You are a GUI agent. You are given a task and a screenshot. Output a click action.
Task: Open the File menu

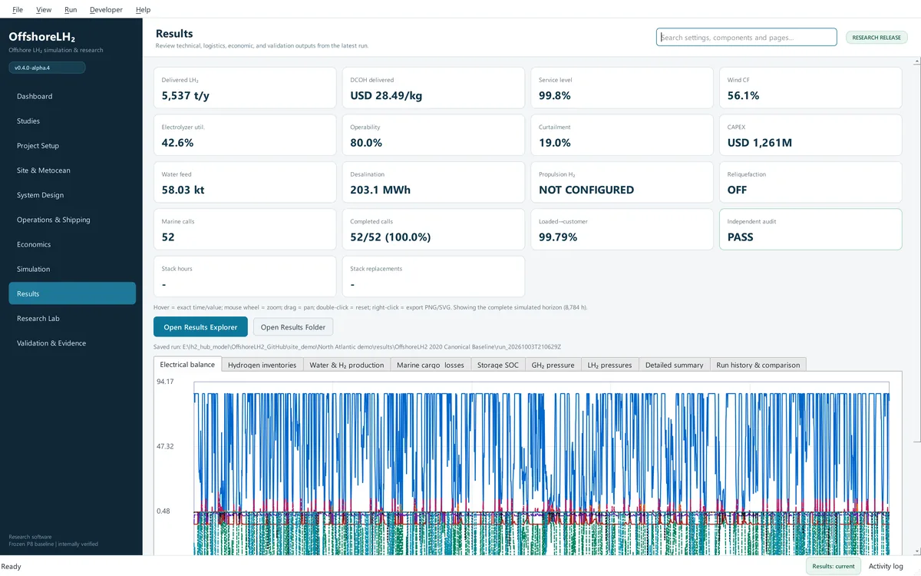[x=18, y=9]
